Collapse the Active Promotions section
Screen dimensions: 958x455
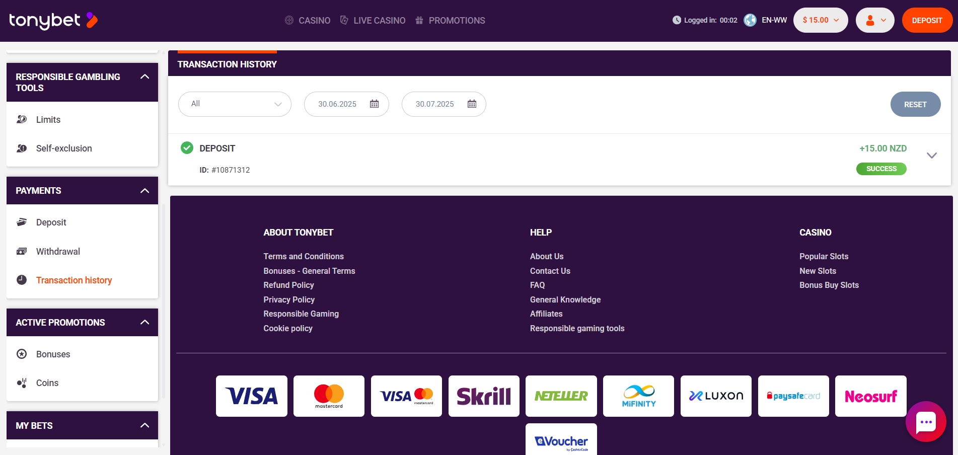pos(145,322)
